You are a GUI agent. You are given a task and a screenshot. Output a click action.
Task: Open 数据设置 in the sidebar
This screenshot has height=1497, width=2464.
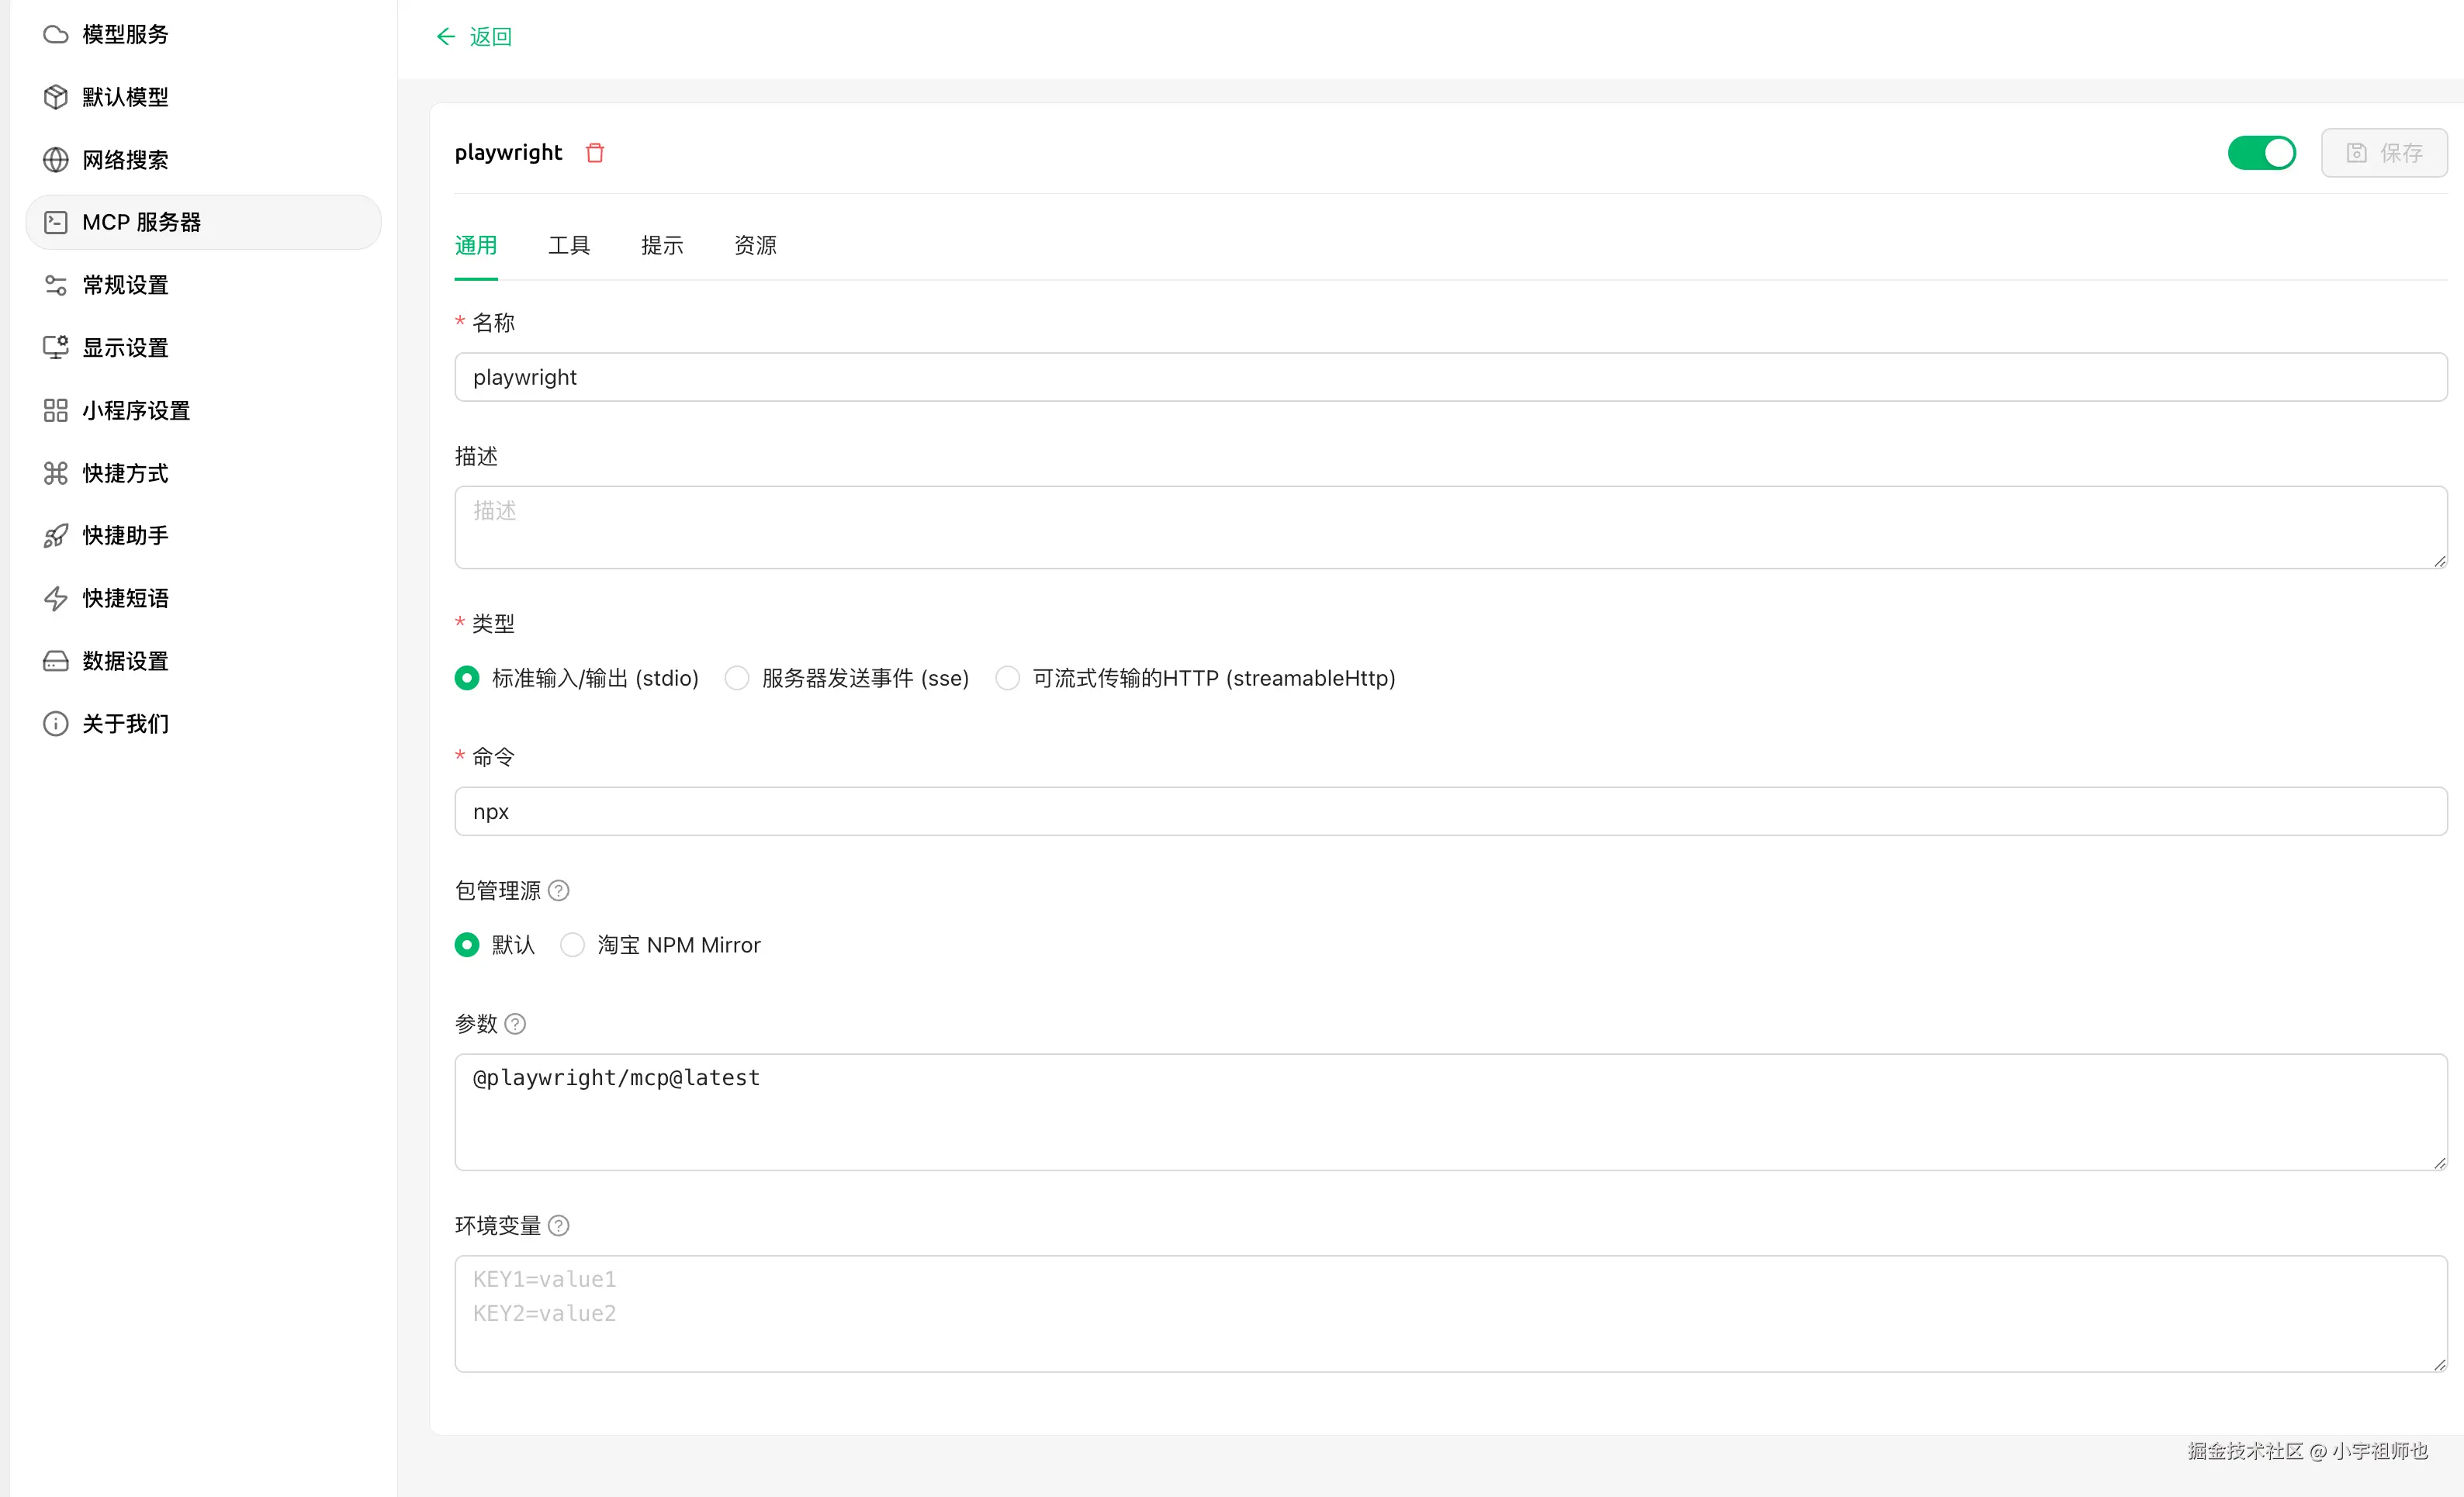click(125, 661)
